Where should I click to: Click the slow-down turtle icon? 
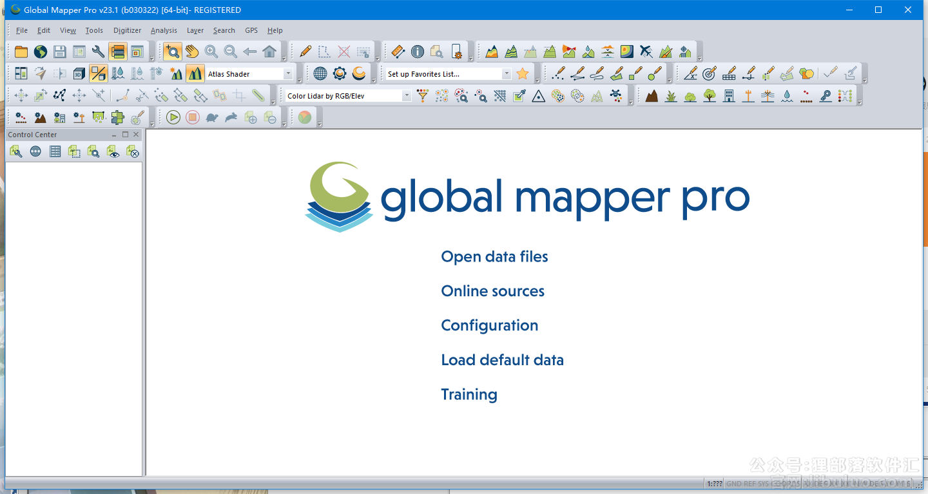(x=211, y=117)
